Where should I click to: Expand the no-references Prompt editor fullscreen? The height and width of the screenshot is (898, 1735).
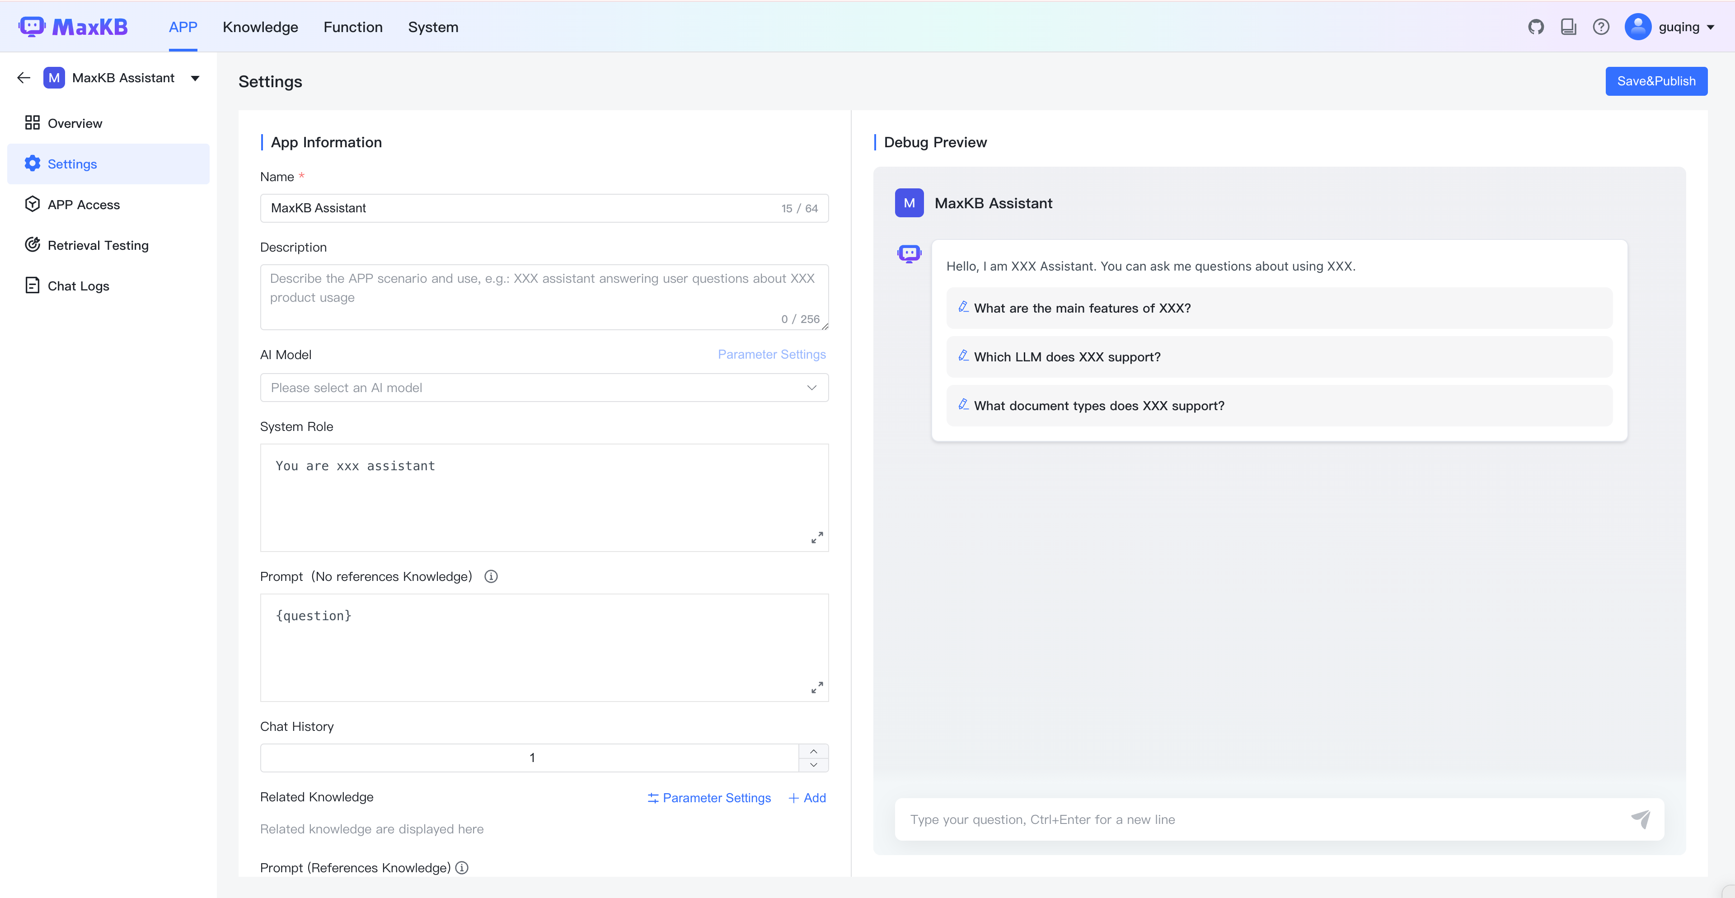[x=816, y=688]
